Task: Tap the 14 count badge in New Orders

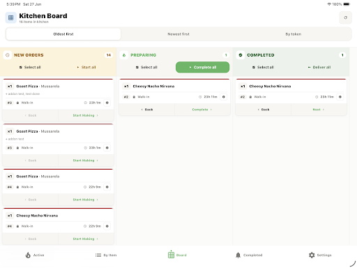Action: pos(109,55)
